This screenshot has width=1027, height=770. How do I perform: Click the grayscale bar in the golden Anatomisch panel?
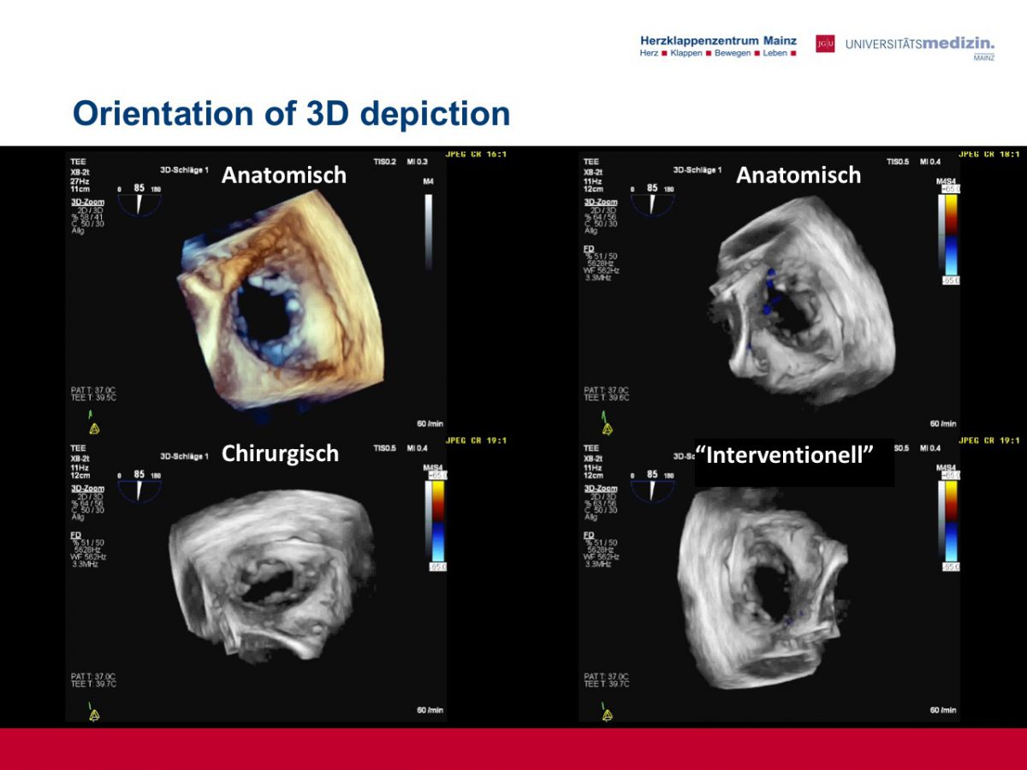pyautogui.click(x=429, y=231)
